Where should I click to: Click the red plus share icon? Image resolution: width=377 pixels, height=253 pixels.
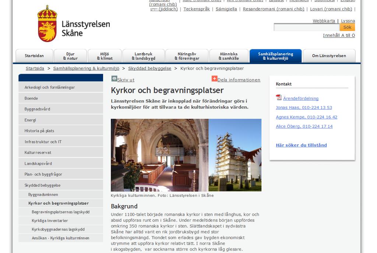click(x=214, y=79)
